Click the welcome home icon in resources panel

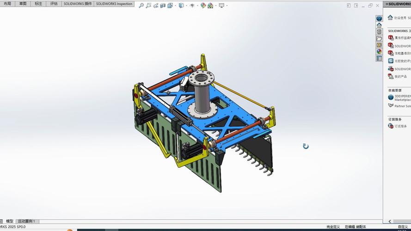390,17
